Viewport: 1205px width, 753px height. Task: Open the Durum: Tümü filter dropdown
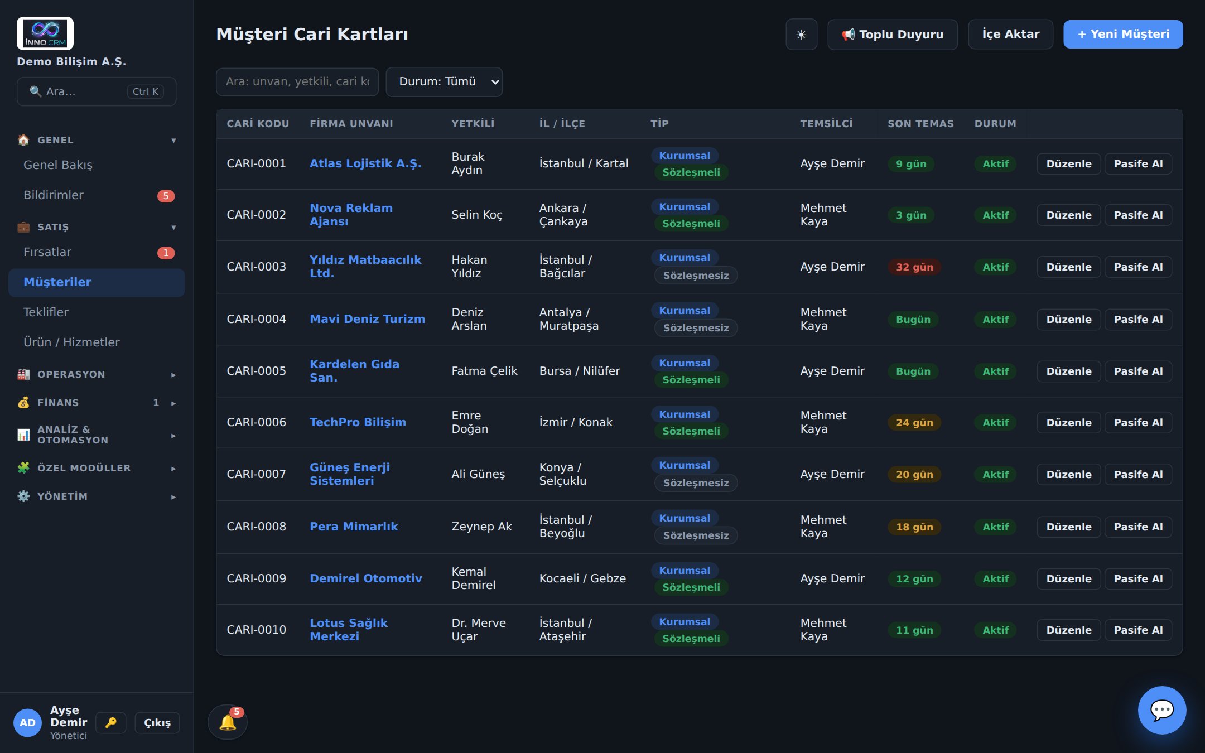point(444,82)
